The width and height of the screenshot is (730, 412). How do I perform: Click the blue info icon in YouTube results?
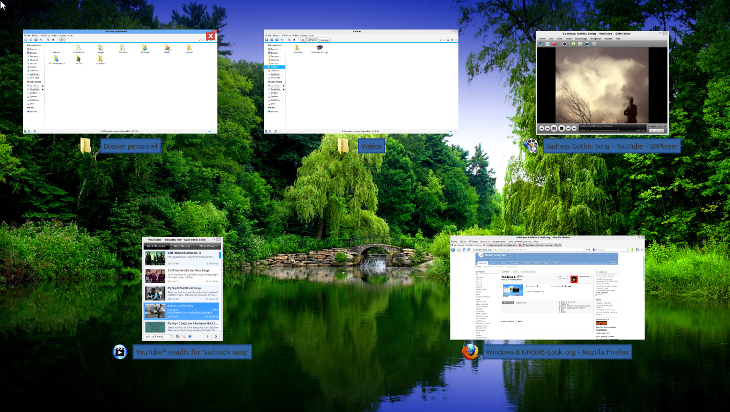189,336
